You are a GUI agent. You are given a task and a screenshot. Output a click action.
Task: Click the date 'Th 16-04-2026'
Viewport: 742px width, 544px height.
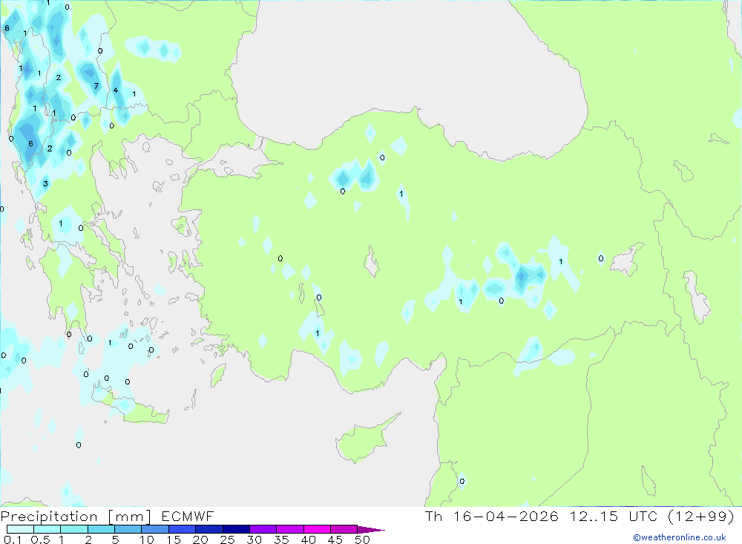pos(492,516)
